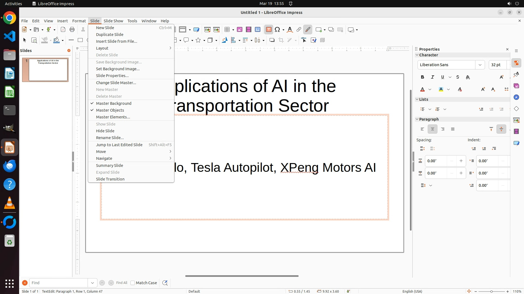Click the Bold formatting icon
This screenshot has width=524, height=294.
point(422,77)
